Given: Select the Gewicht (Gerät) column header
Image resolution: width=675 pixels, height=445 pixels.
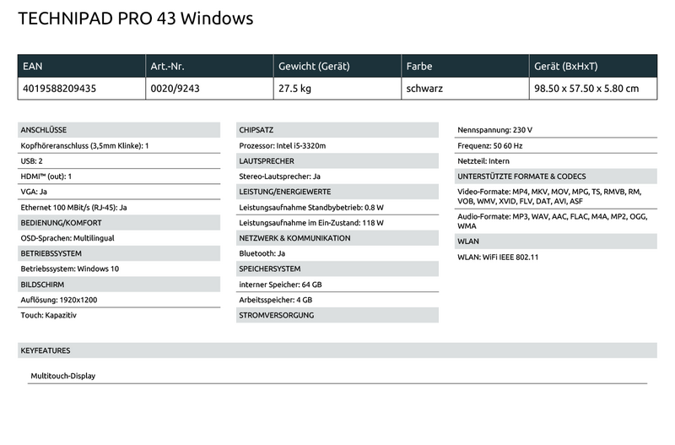Looking at the screenshot, I should coord(313,66).
